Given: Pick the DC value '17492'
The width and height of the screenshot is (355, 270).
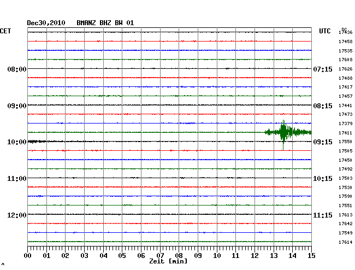Looking at the screenshot, I should 346,169.
